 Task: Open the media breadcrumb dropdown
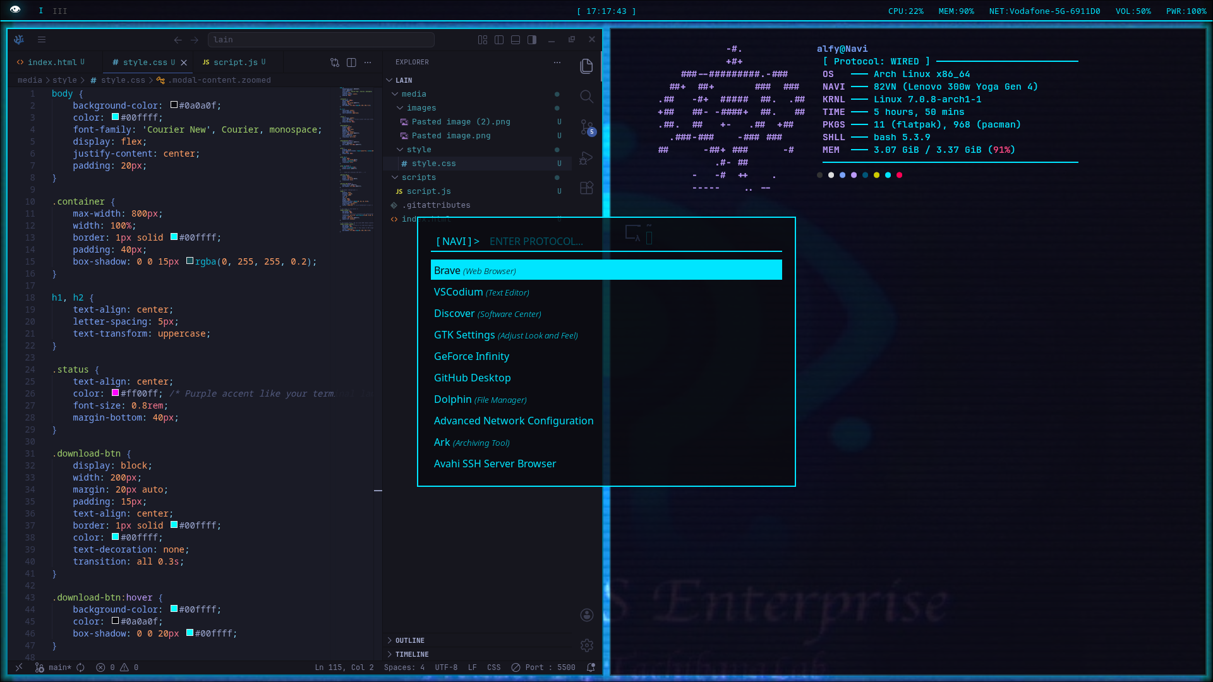coord(30,80)
